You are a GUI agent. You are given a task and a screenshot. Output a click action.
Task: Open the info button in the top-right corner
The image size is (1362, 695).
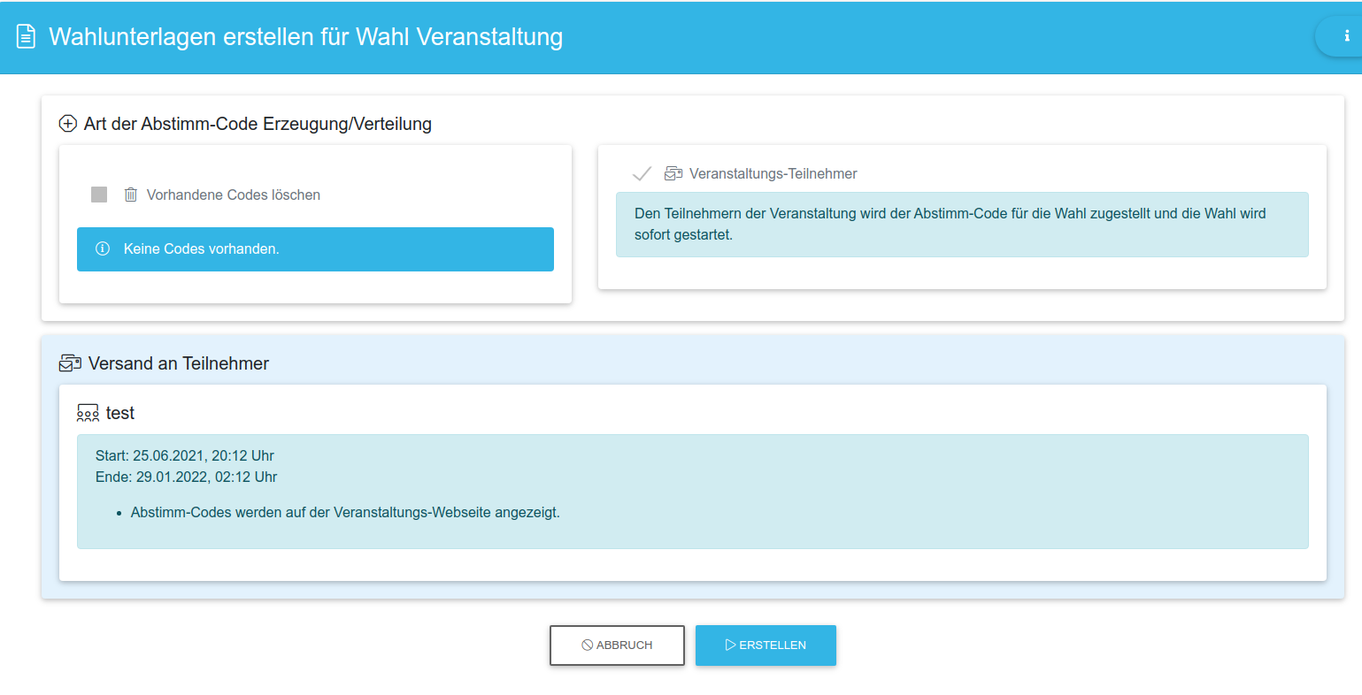point(1346,37)
